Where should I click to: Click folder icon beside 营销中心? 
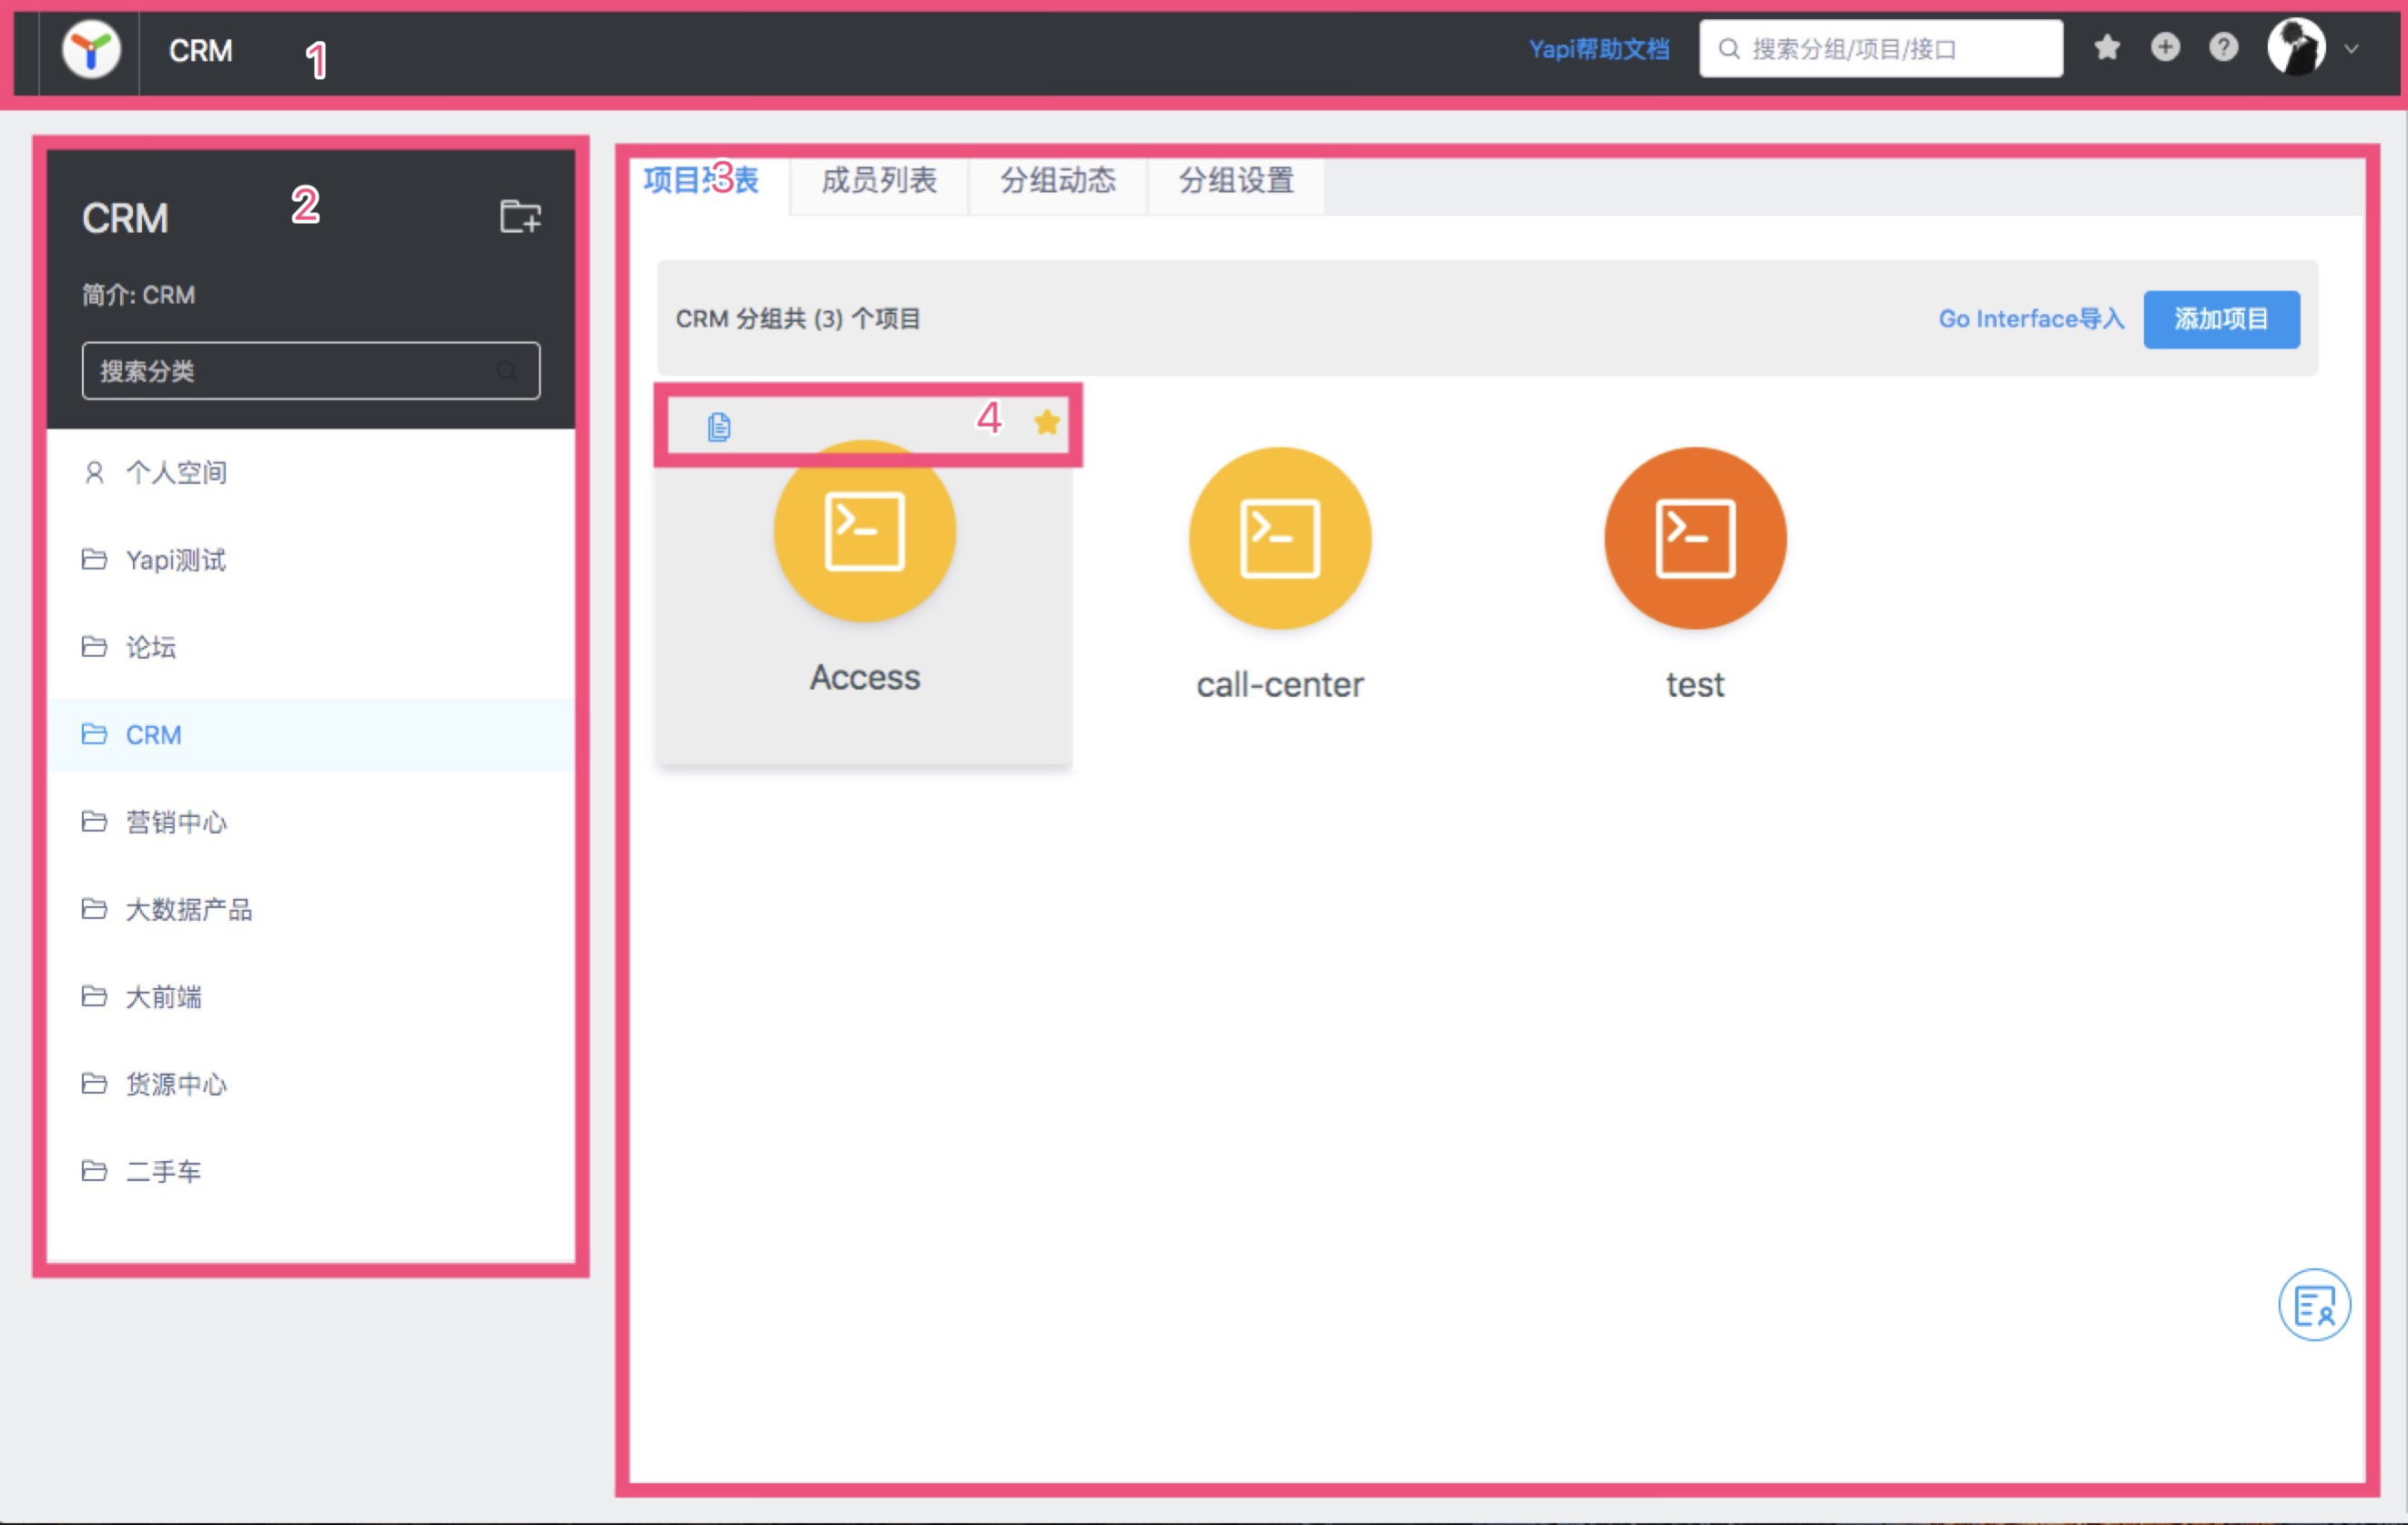click(94, 822)
